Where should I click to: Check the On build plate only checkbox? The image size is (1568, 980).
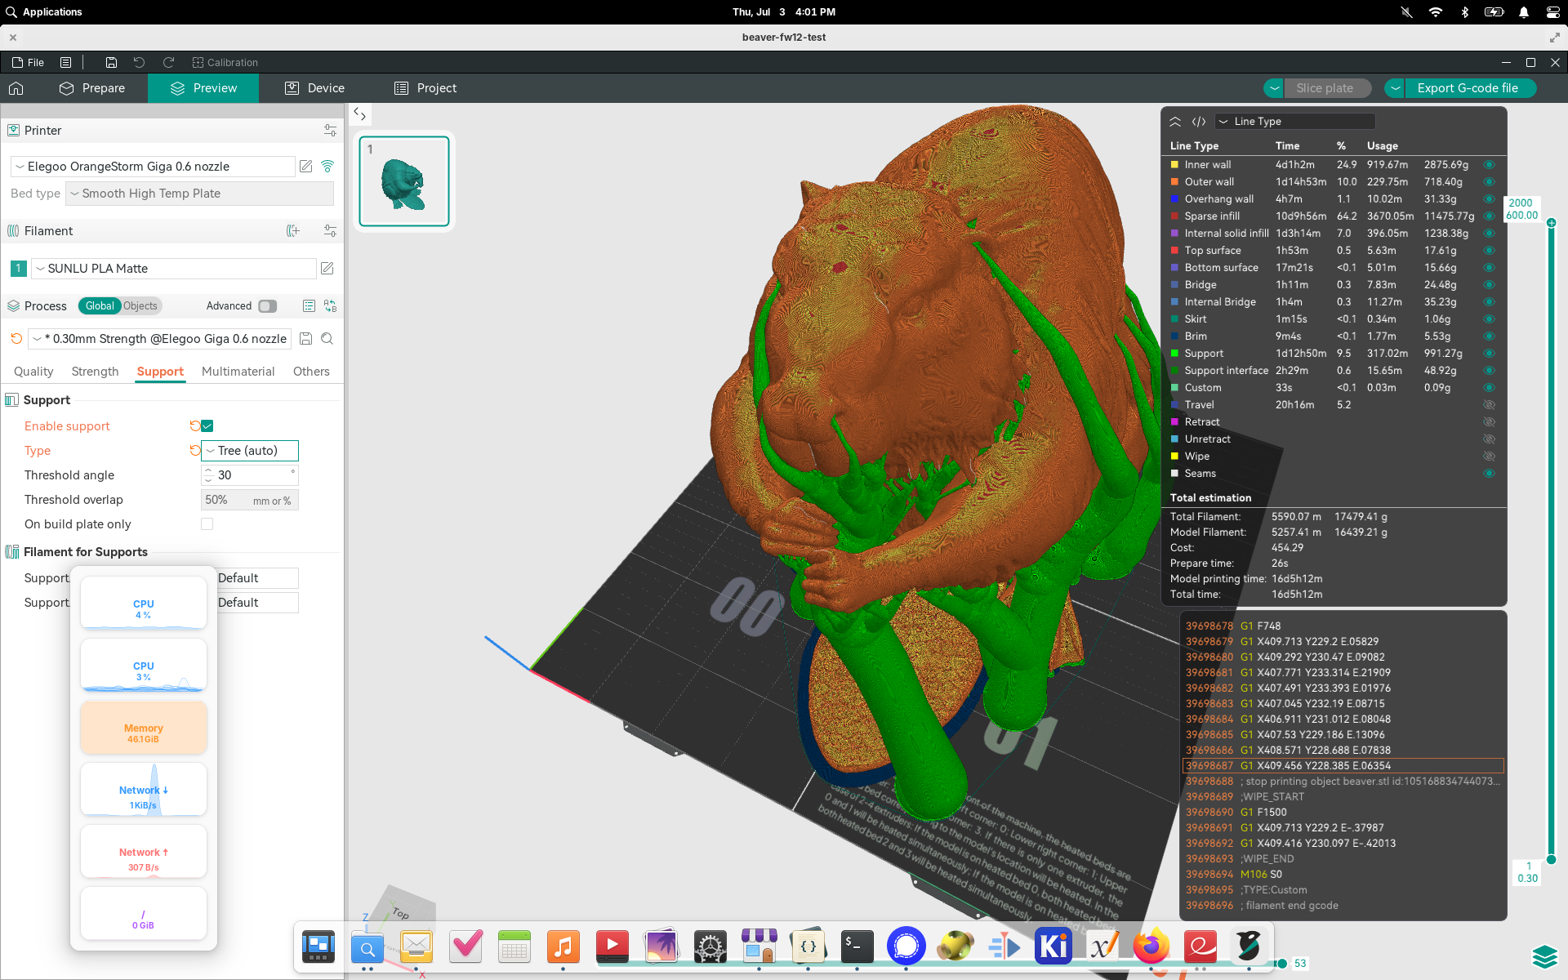207,524
